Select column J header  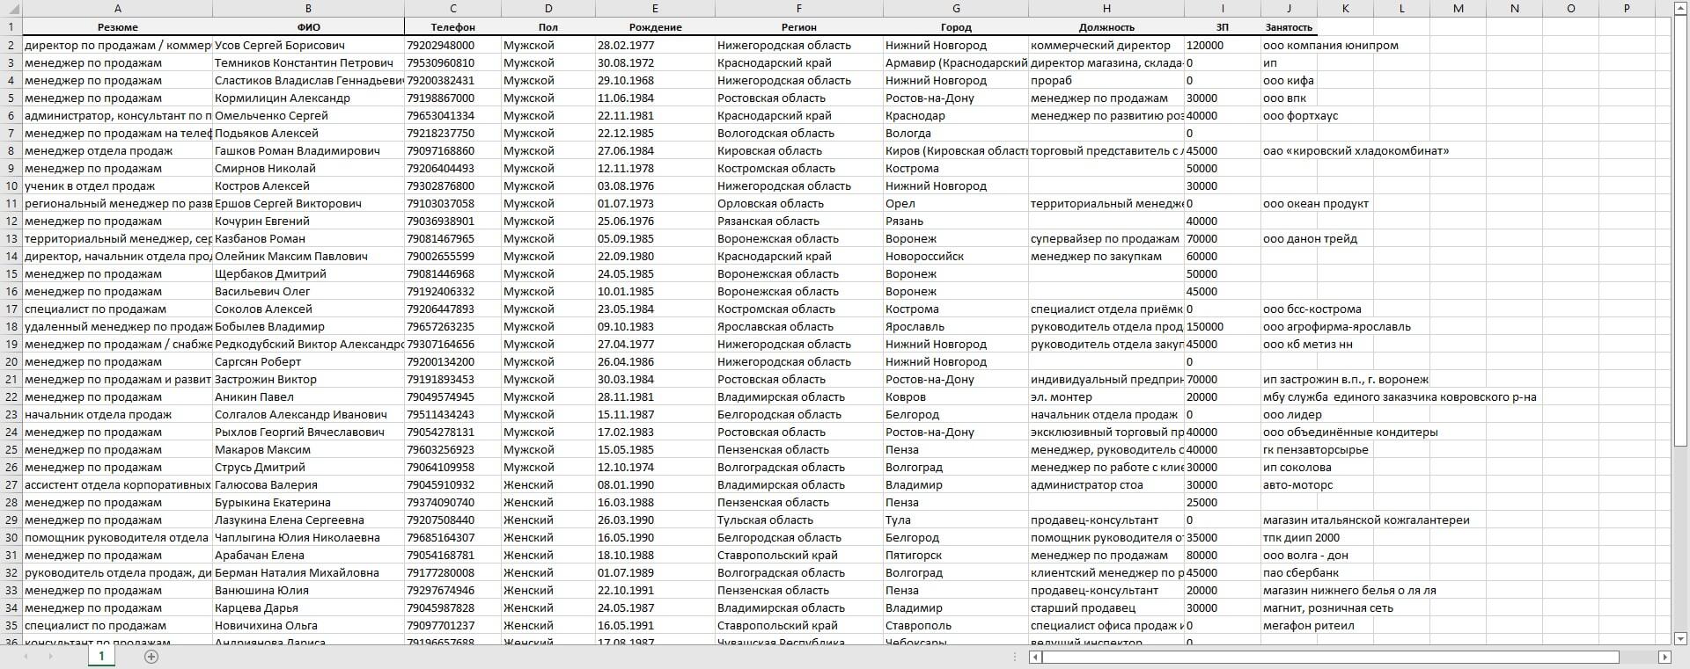1289,9
